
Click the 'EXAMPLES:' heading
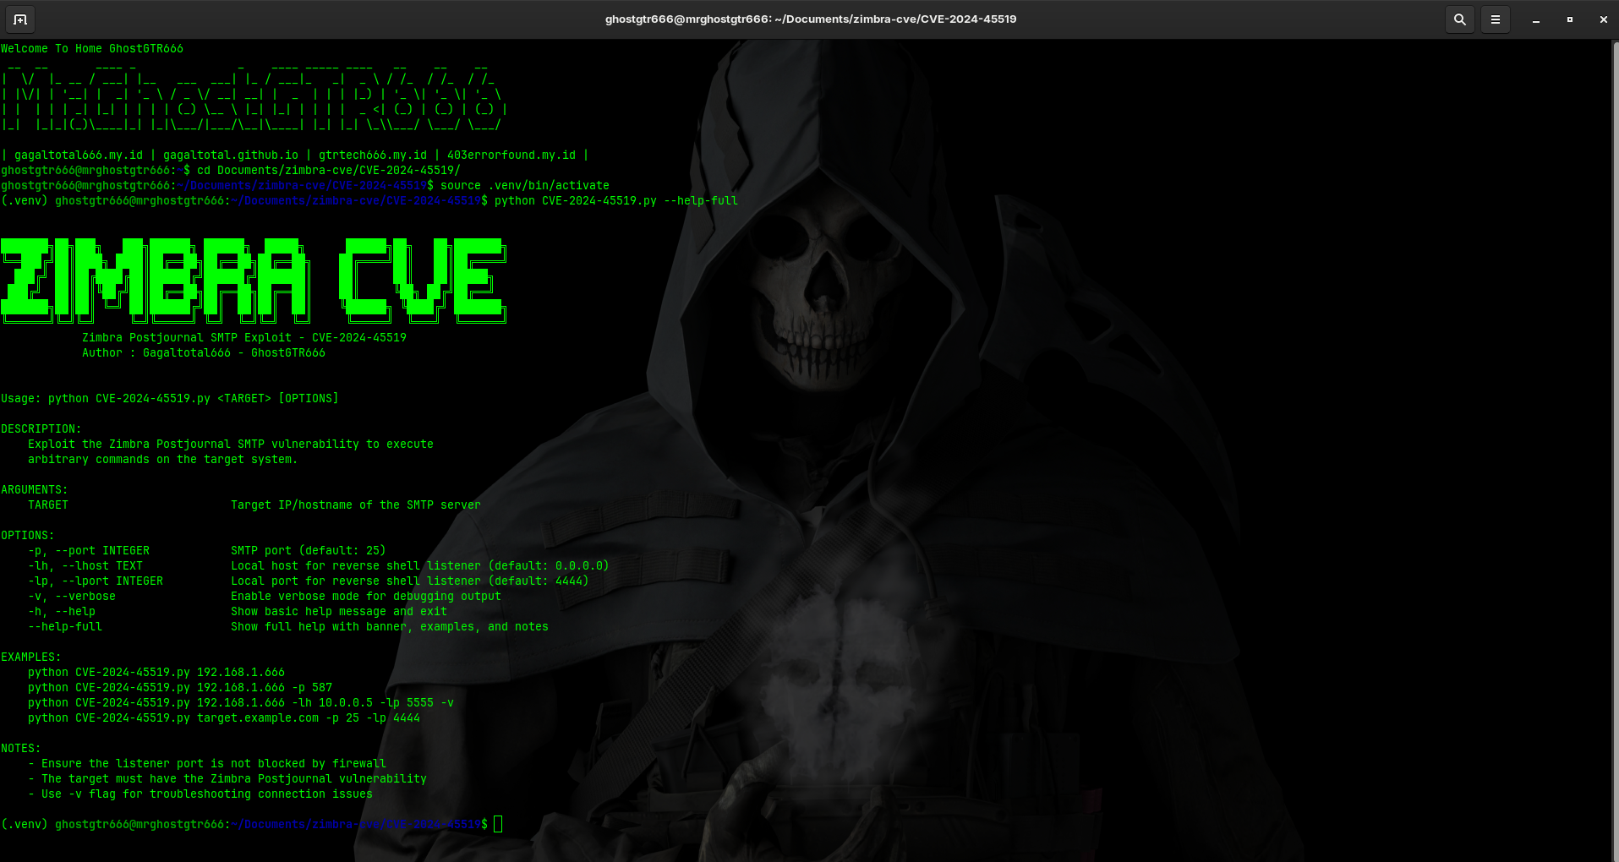click(x=31, y=657)
